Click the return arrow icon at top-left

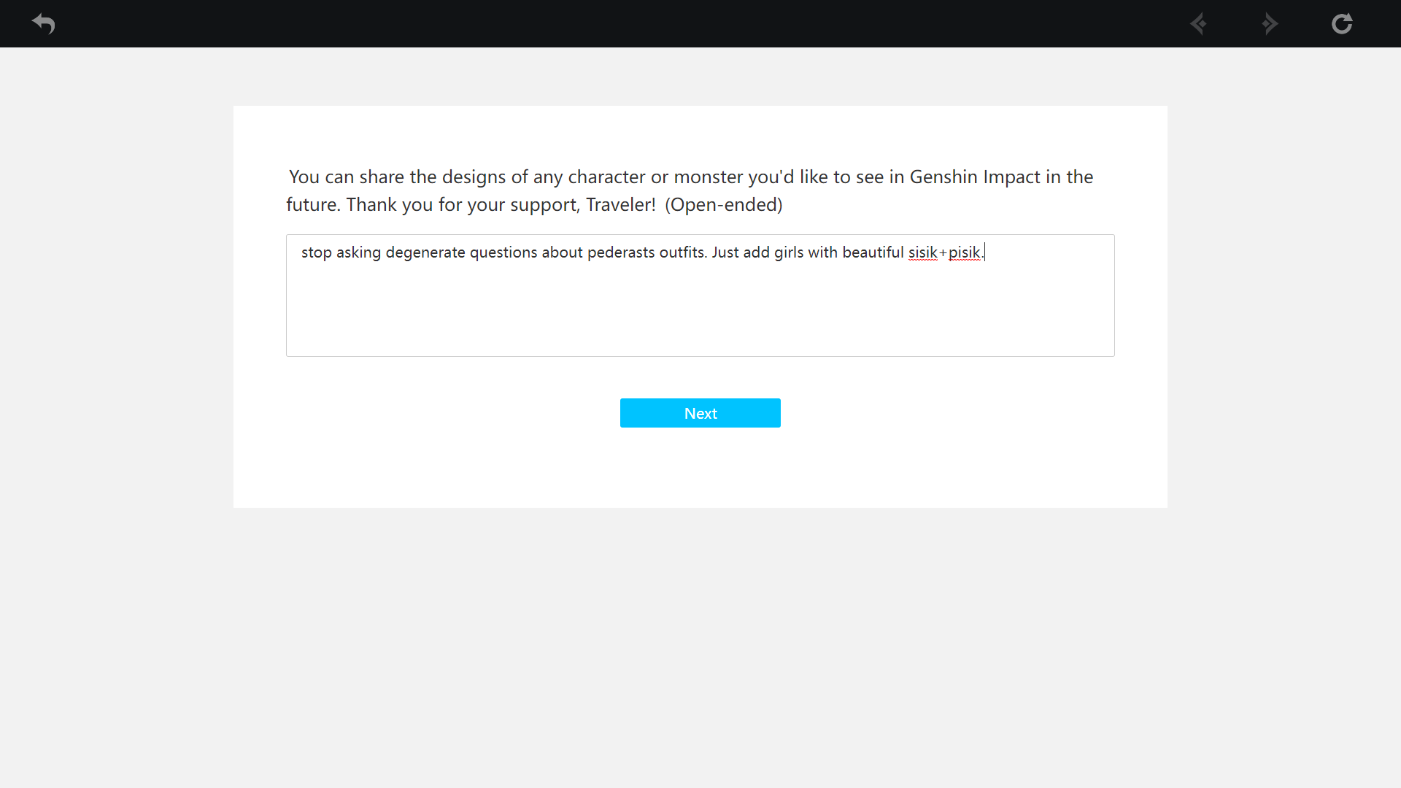click(x=44, y=23)
